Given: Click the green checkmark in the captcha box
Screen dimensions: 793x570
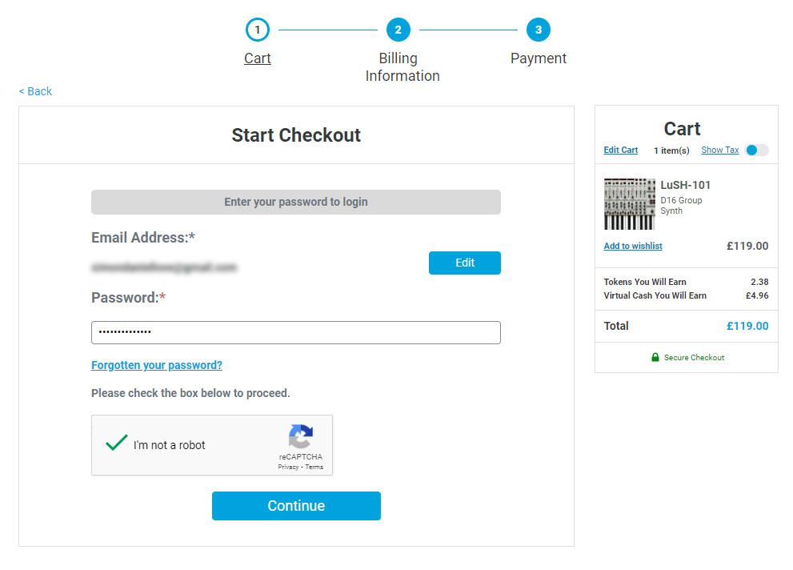Looking at the screenshot, I should [x=116, y=441].
